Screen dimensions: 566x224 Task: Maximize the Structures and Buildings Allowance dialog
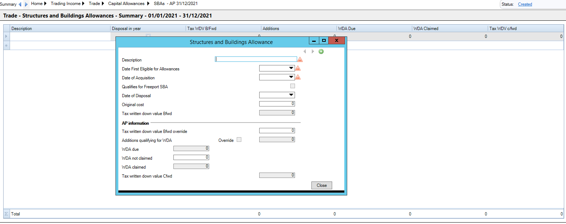[x=324, y=41]
